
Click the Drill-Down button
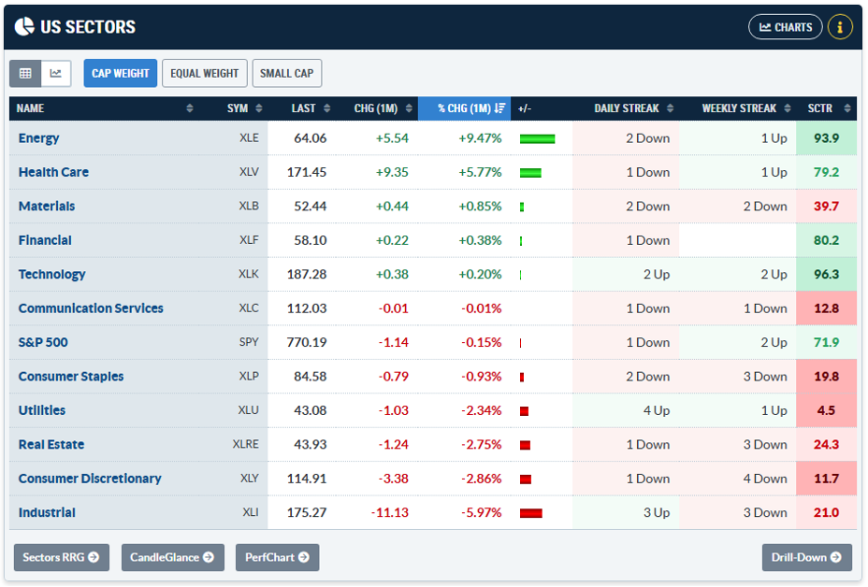click(806, 557)
